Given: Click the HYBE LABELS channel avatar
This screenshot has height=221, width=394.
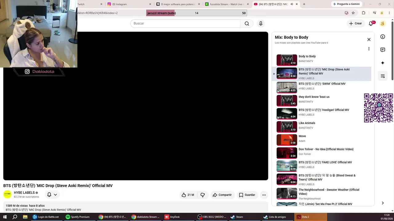Looking at the screenshot, I should (7, 194).
